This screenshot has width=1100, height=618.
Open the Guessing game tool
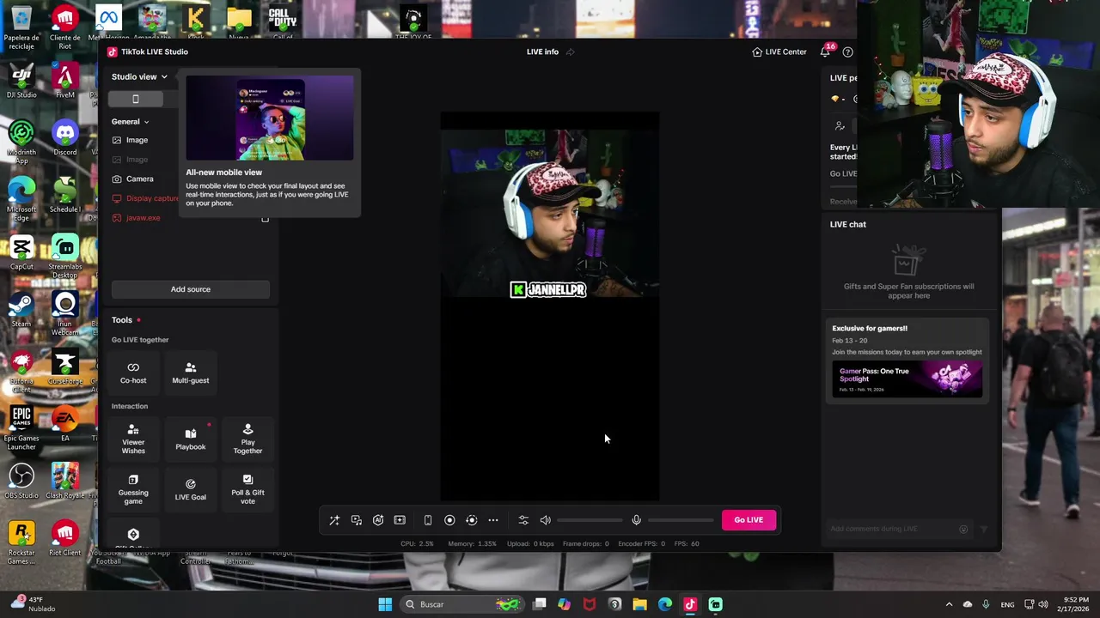(x=133, y=489)
